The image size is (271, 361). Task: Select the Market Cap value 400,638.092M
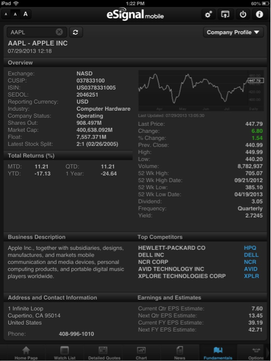tap(94, 130)
